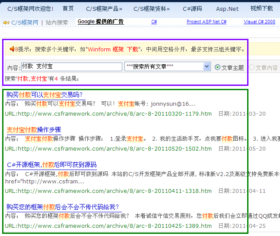Click the Google 提供的广告 link
The width and height of the screenshot is (280, 236).
[x=100, y=22]
